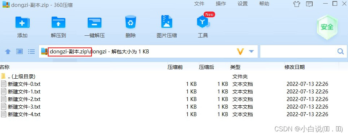Open the 图片压缩 image compression tool

[x=167, y=22]
